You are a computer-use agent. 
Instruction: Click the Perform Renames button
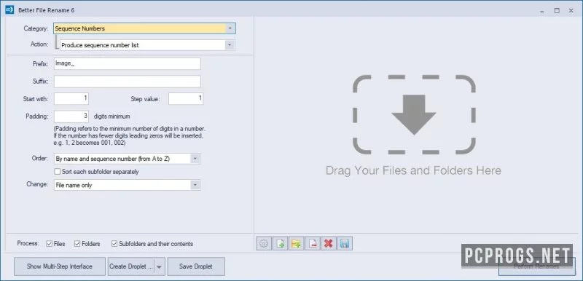point(536,266)
